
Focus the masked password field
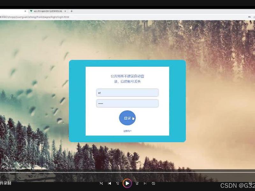point(127,103)
